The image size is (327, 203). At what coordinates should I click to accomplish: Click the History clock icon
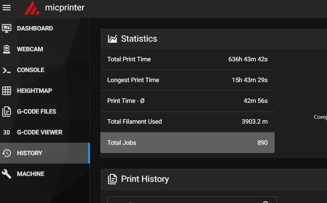click(7, 153)
